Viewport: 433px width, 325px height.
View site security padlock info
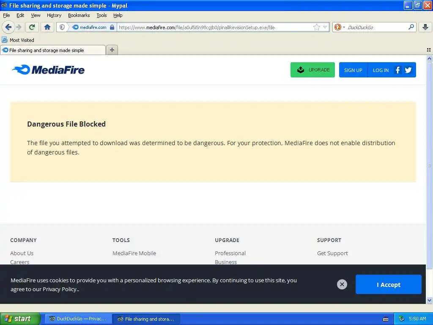tap(112, 27)
